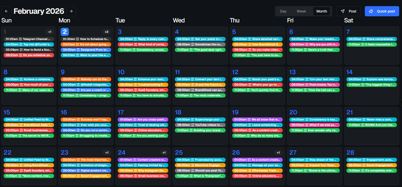The width and height of the screenshot is (402, 187).
Task: Open "Content creators w" post
Action: tap(143, 160)
